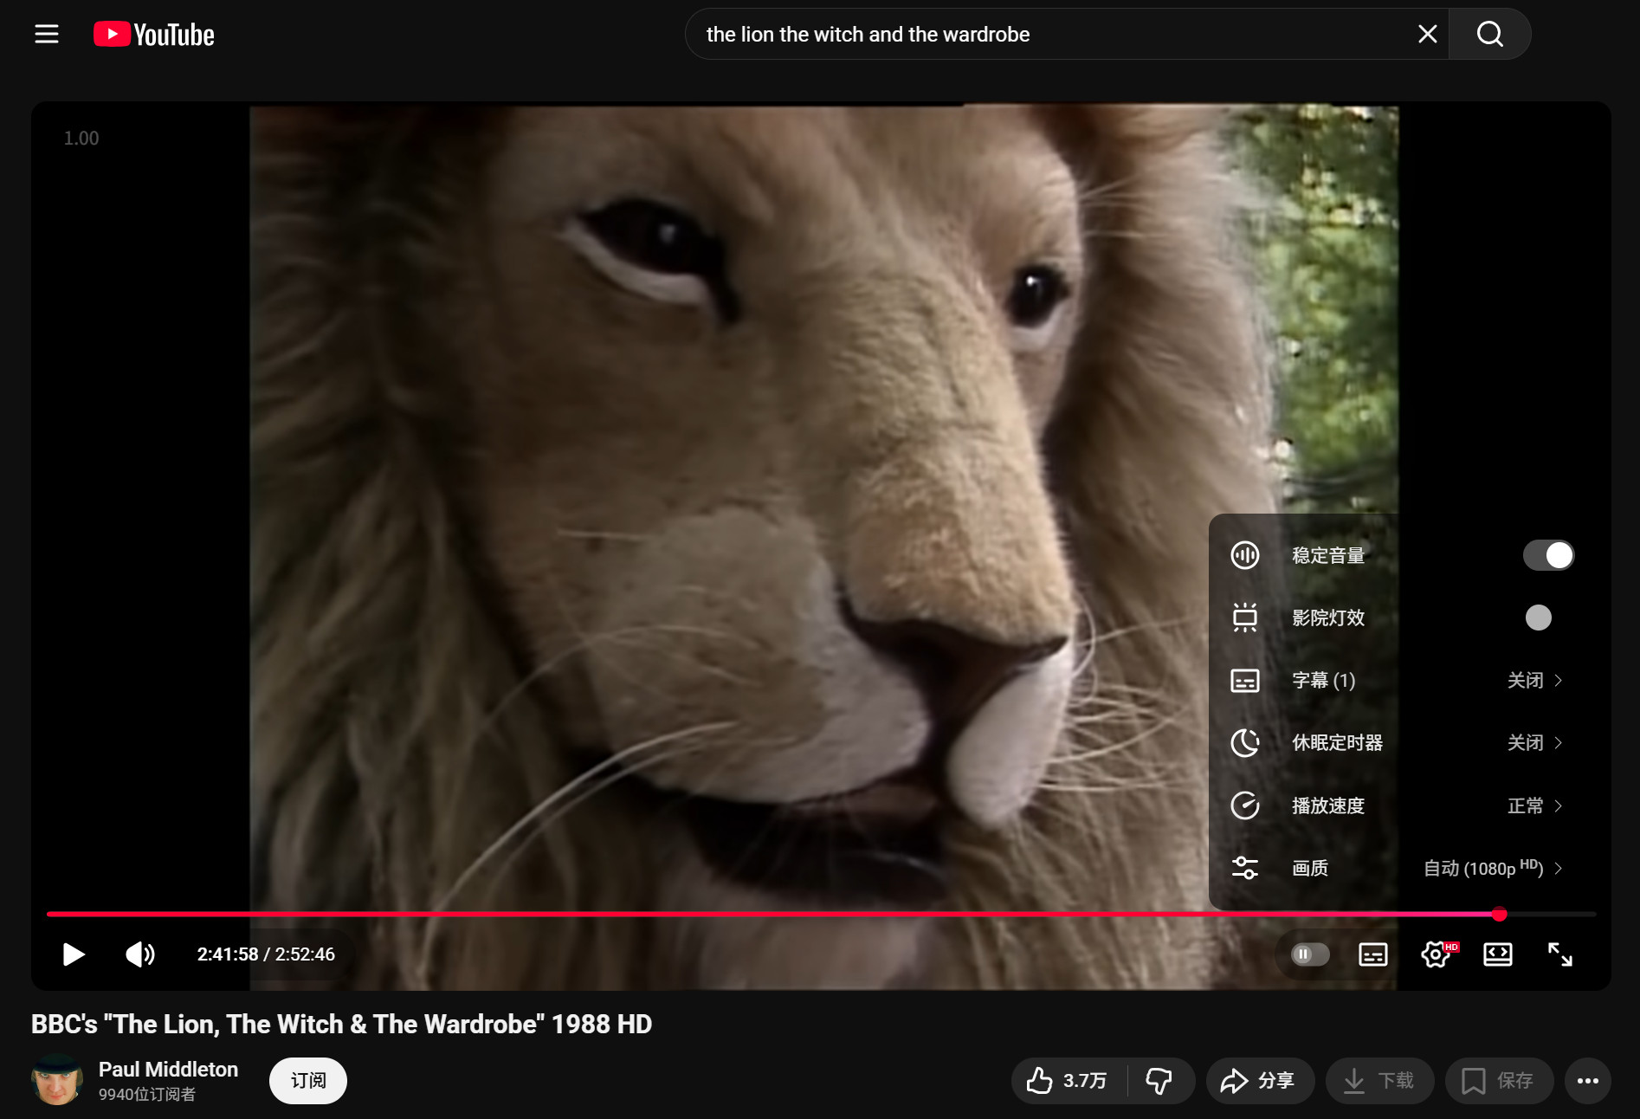
Task: Enable the 影院灯效 toggle
Action: click(x=1539, y=618)
